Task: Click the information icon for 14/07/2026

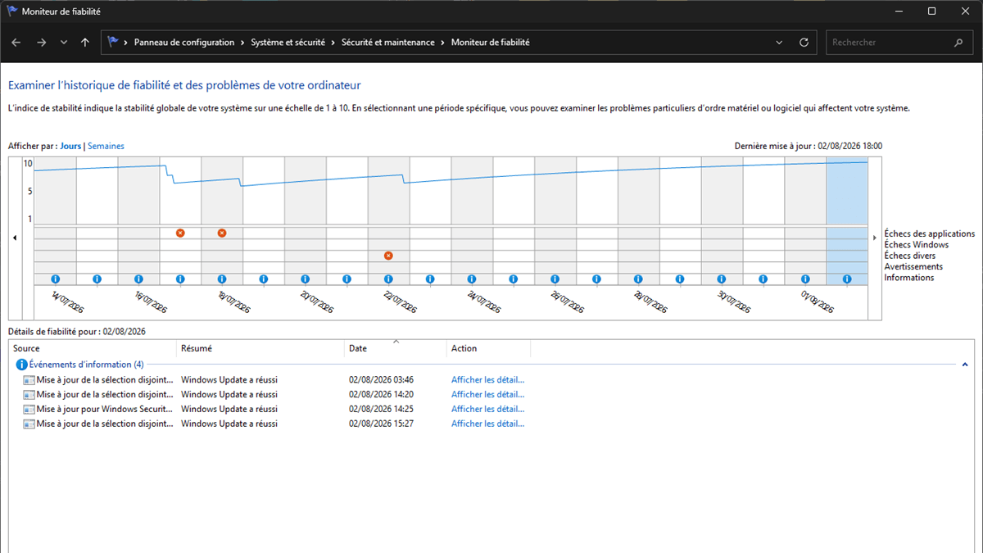Action: pyautogui.click(x=56, y=279)
